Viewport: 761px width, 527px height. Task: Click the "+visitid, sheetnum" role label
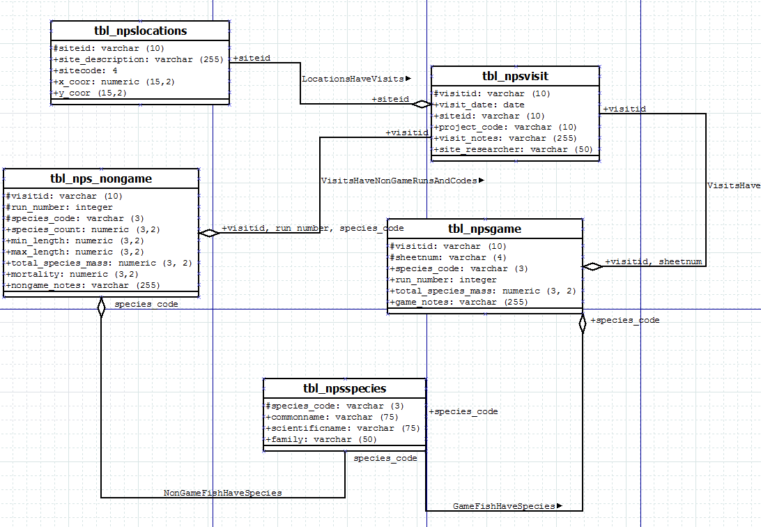coord(653,261)
